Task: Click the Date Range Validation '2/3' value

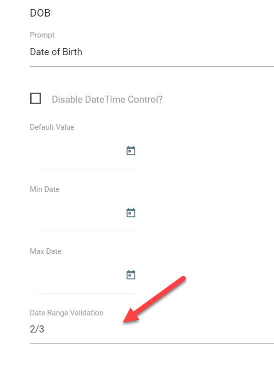Action: [x=37, y=329]
